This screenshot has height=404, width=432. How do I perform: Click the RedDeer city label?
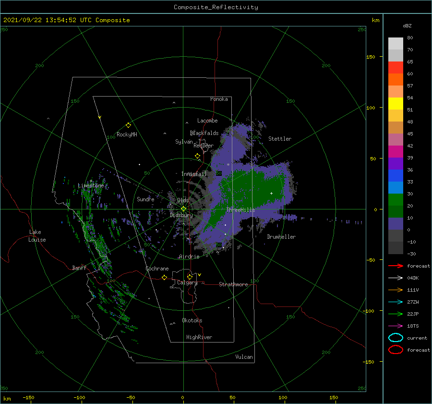204,146
